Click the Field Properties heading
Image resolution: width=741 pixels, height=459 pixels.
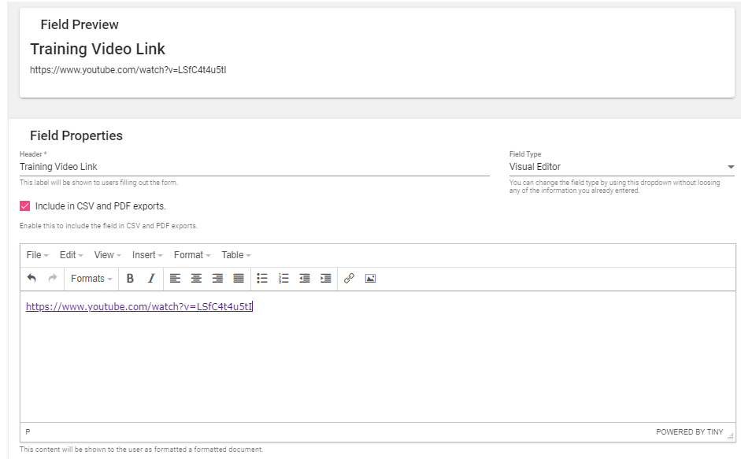pos(76,135)
